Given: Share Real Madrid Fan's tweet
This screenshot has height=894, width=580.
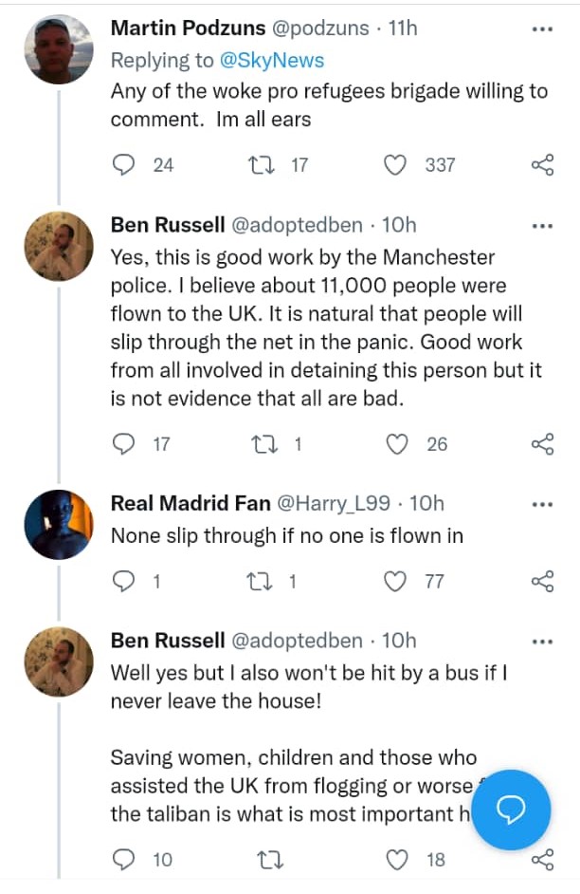Looking at the screenshot, I should pyautogui.click(x=542, y=581).
